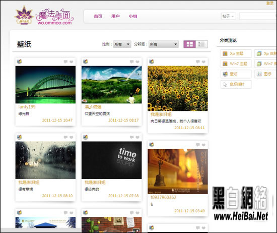Browse the Xp 主题 category
The height and width of the screenshot is (233, 277).
(236, 53)
